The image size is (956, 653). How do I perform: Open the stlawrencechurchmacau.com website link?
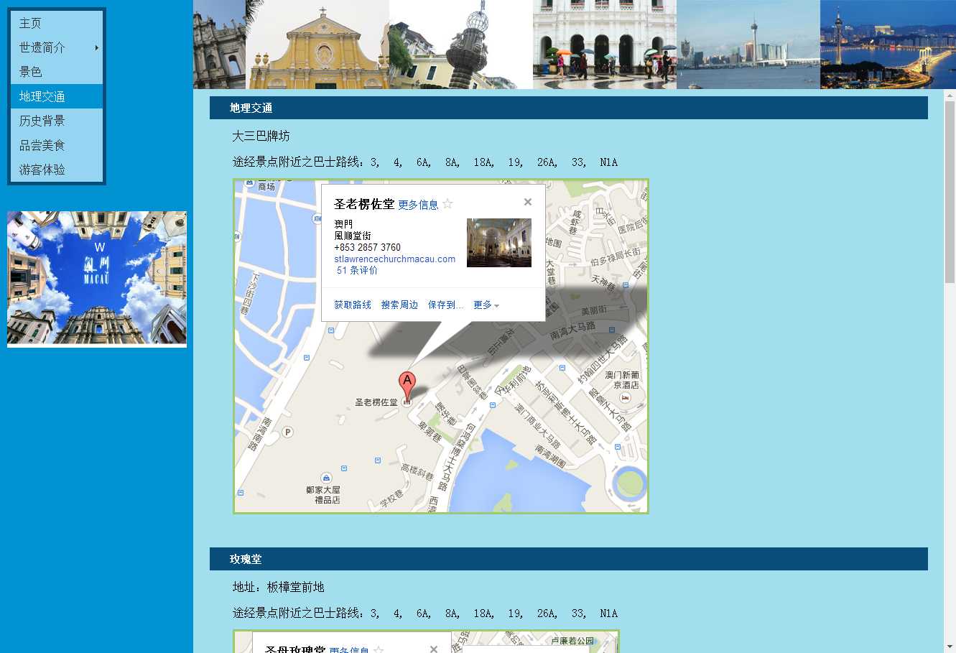[394, 259]
